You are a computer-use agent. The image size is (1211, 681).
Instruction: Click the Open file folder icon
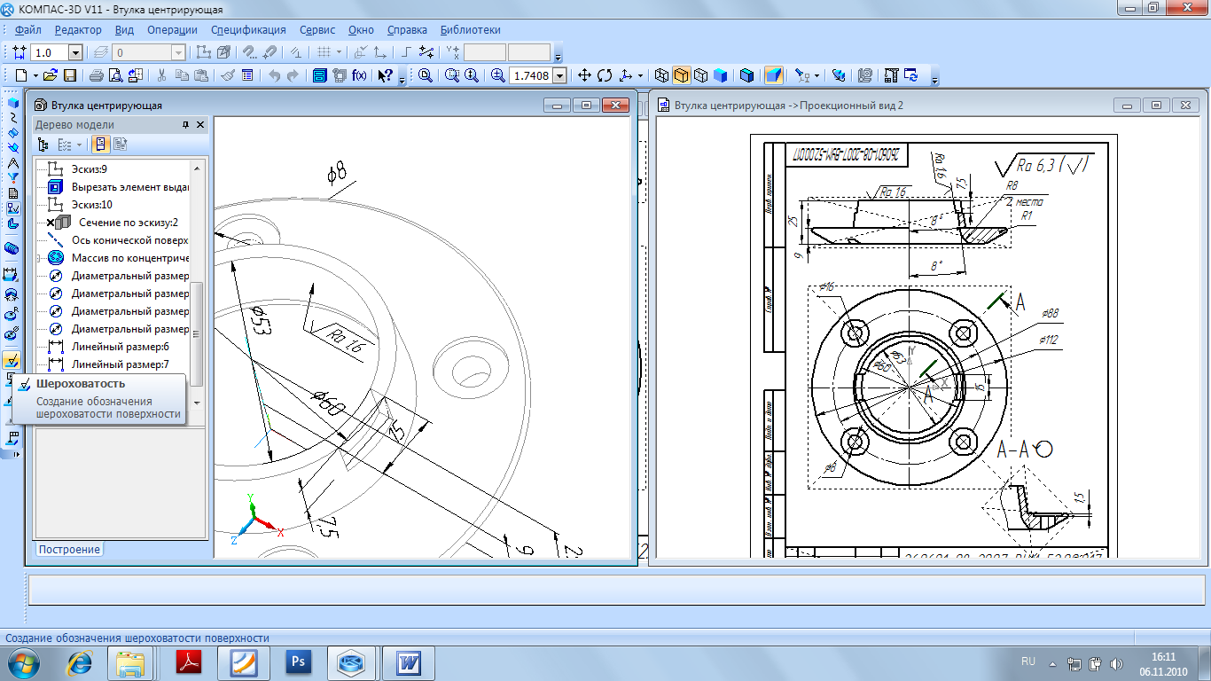51,75
